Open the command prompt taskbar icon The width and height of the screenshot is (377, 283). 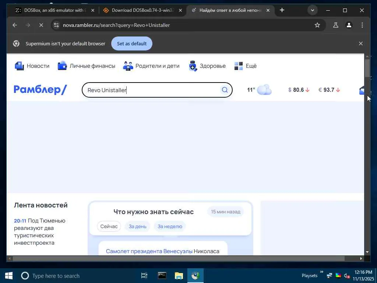pyautogui.click(x=162, y=276)
